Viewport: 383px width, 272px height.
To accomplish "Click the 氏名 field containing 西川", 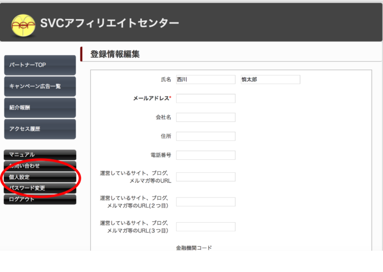I will (x=206, y=79).
